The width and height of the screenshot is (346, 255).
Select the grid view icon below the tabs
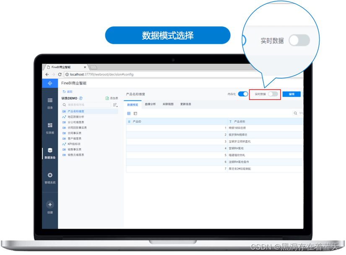128,113
